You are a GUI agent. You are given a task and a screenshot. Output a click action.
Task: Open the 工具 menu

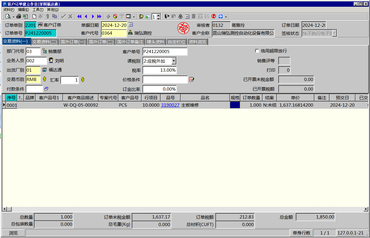click(38, 10)
